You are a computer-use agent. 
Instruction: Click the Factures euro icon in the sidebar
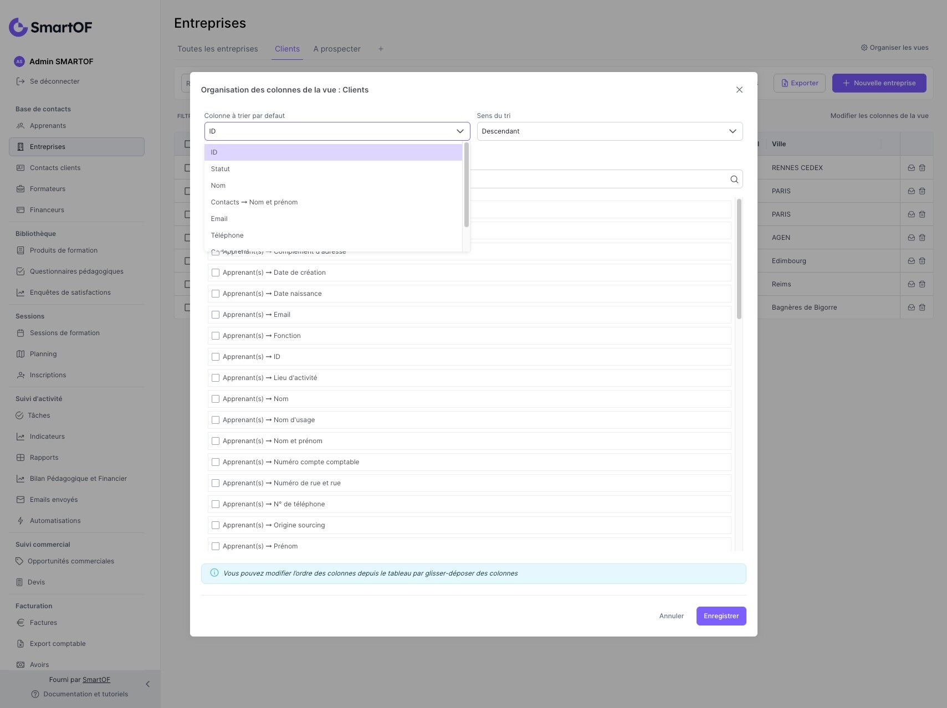(x=21, y=623)
